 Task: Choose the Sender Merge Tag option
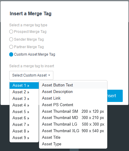coord(11,39)
